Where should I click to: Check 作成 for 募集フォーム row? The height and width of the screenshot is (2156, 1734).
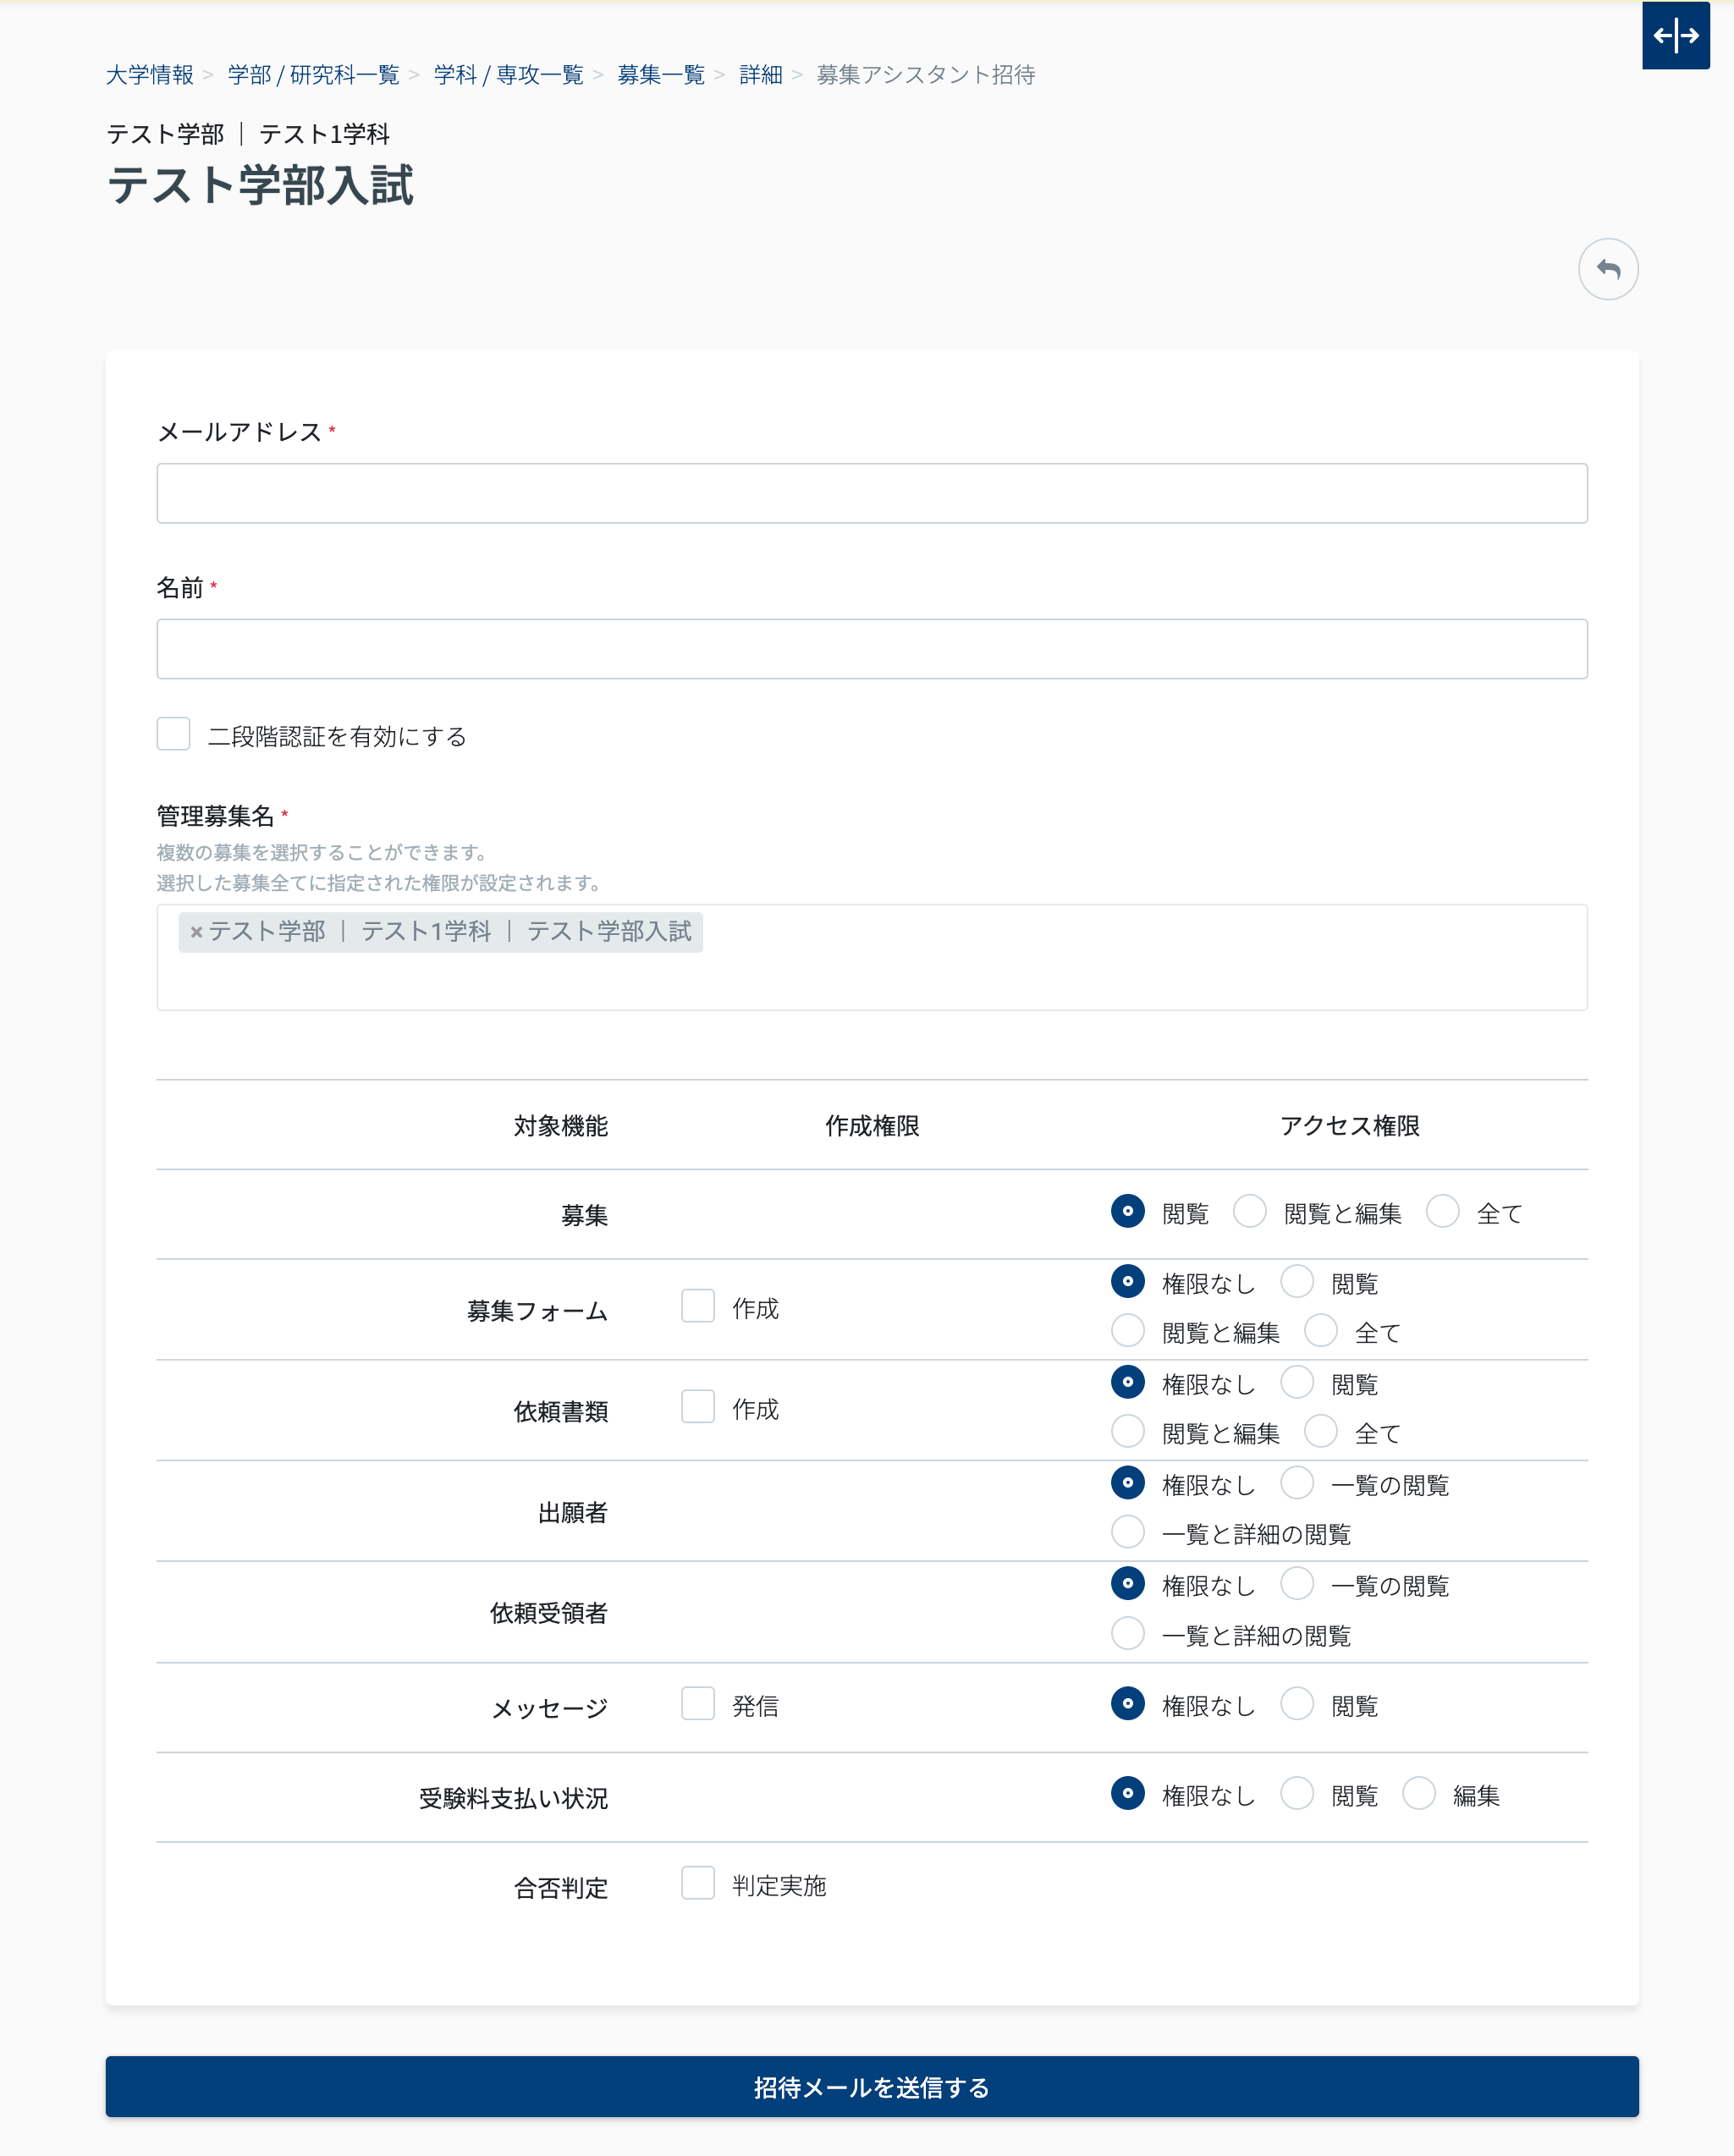tap(698, 1306)
